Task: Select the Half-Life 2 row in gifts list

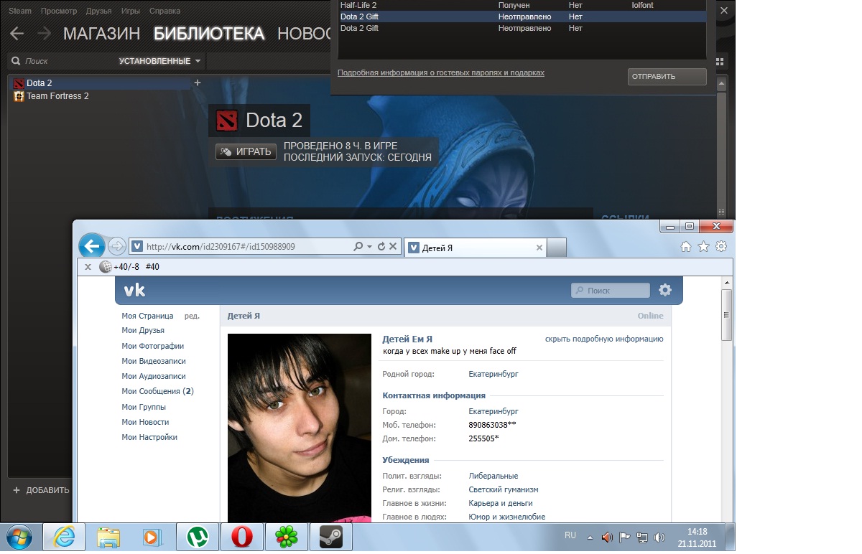Action: click(x=522, y=5)
